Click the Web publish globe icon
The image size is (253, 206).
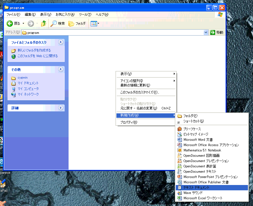[13, 56]
